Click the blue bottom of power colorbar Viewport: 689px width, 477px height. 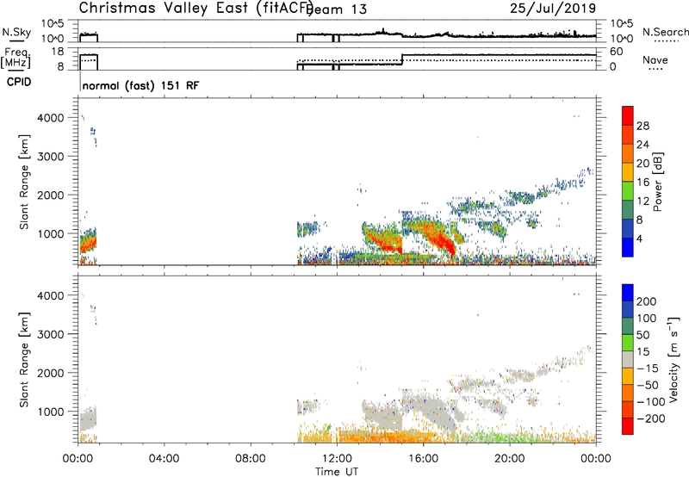(x=628, y=247)
